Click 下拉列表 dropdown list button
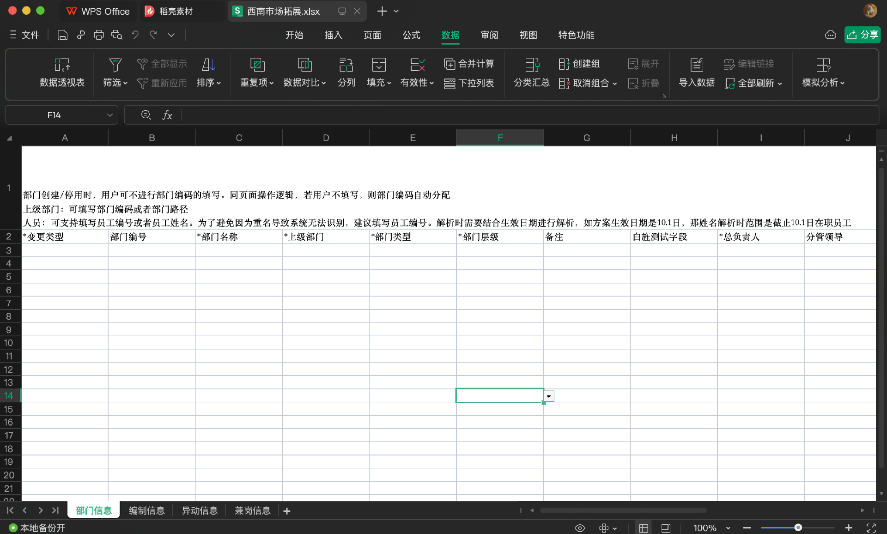Screen dimensions: 887x534 point(469,83)
